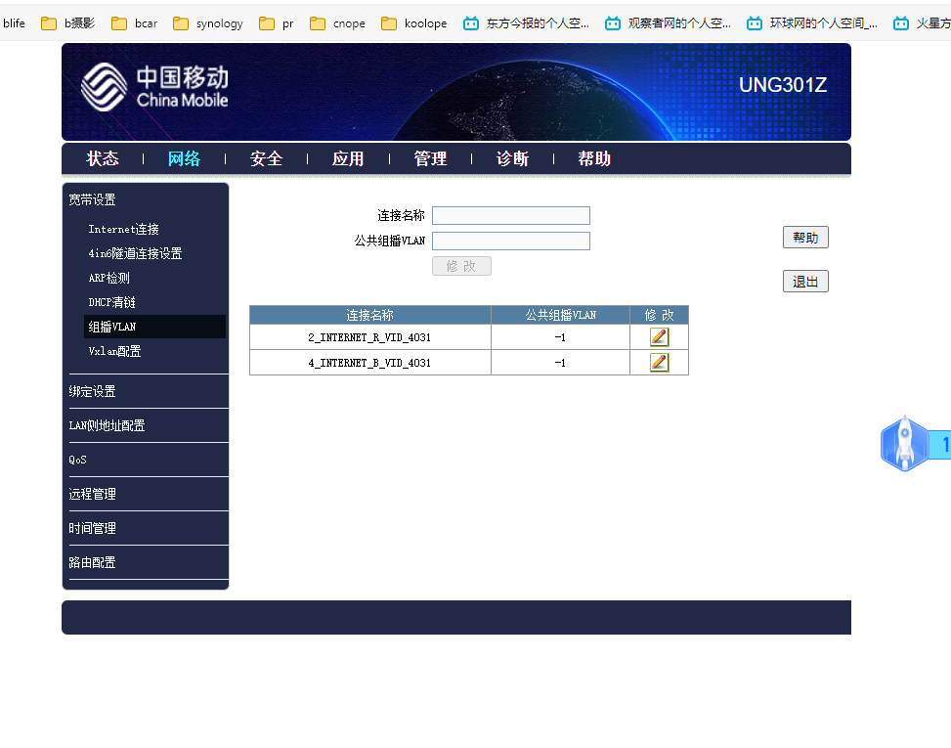Switch to the 状态 tab
The height and width of the screenshot is (748, 951).
coord(103,158)
